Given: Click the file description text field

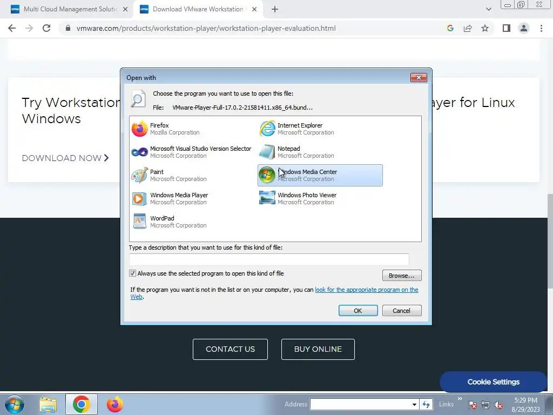Looking at the screenshot, I should click(x=269, y=259).
